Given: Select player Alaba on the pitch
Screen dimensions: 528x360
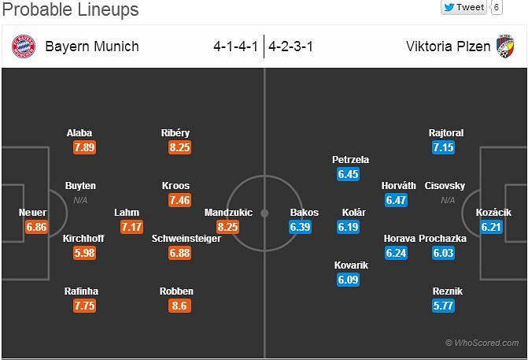Looking at the screenshot, I should click(x=79, y=133).
